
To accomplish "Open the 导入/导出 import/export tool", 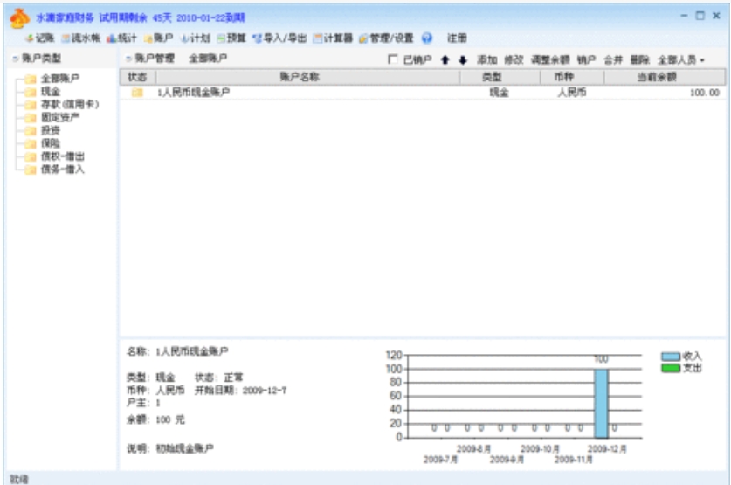I will [279, 38].
